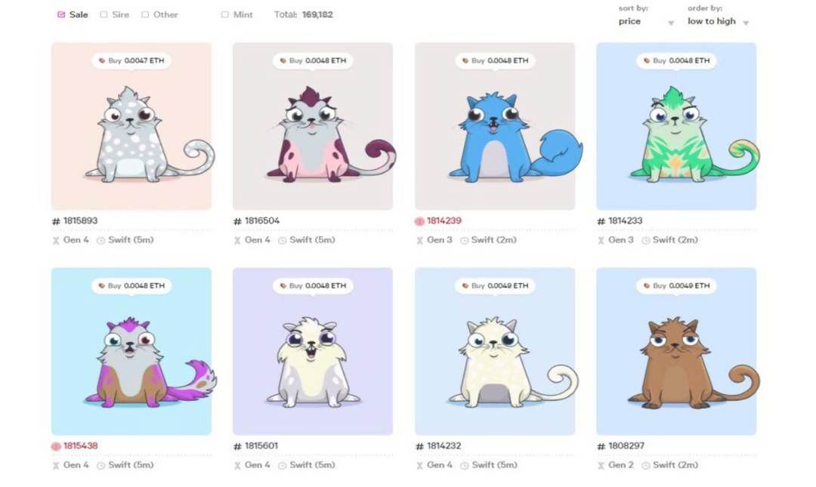Open the sort by price dropdown

(646, 22)
